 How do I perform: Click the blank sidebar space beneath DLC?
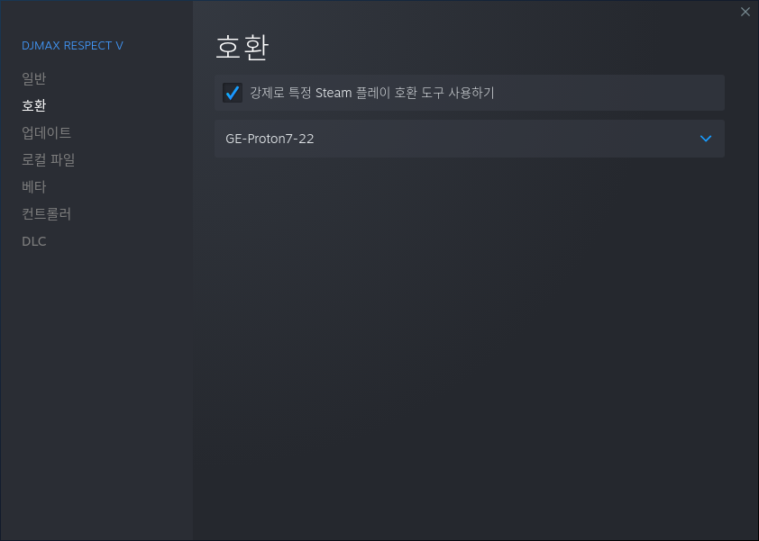(x=96, y=387)
